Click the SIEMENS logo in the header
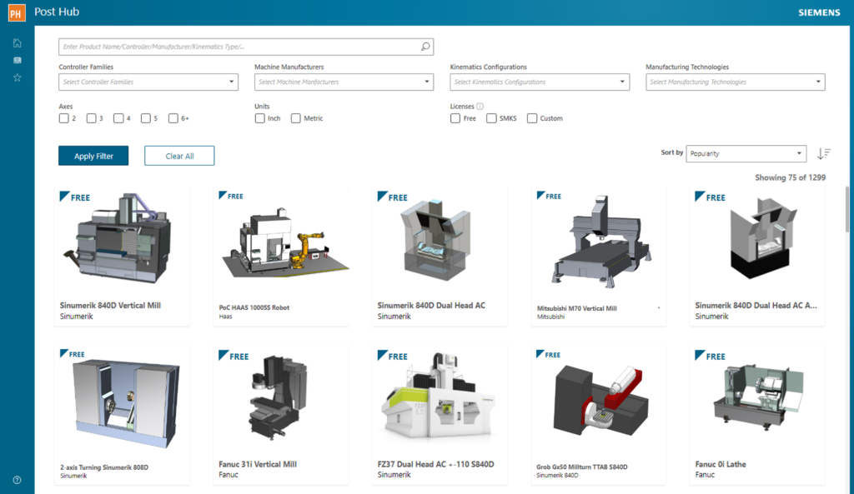 tap(818, 12)
